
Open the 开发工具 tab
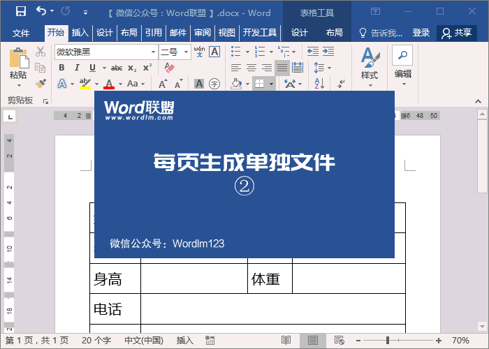[260, 32]
